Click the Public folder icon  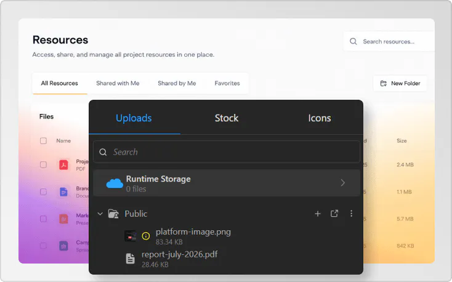pos(113,214)
